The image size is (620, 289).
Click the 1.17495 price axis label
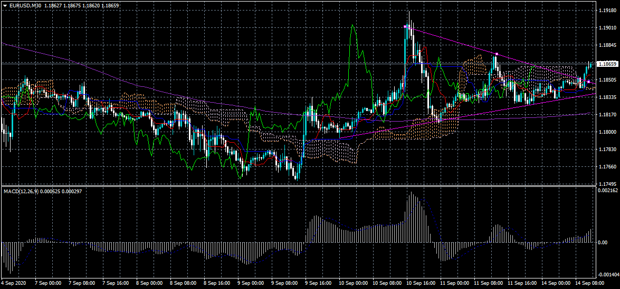point(606,184)
